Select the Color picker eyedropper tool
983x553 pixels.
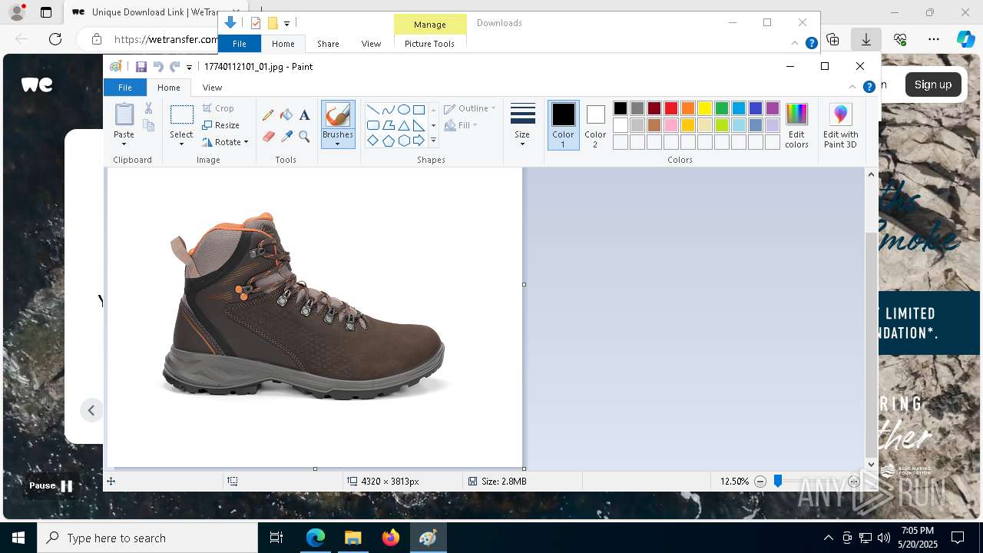coord(286,137)
